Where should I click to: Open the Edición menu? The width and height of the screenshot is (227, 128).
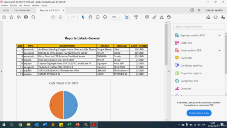click(x=13, y=5)
